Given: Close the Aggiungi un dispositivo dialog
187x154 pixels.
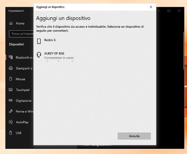Looking at the screenshot, I should point(151,7).
